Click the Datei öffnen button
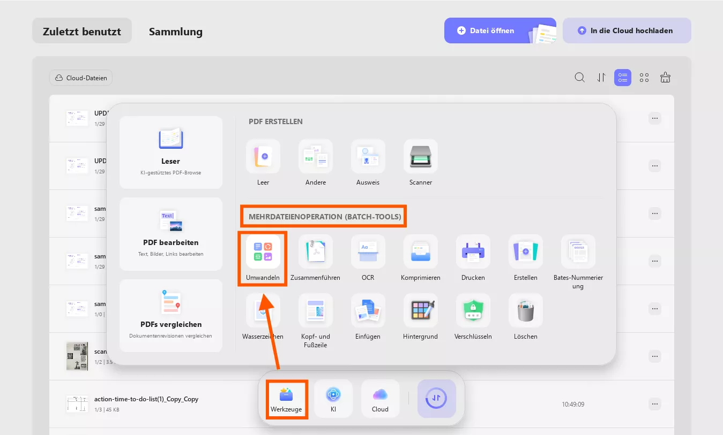 (x=500, y=30)
